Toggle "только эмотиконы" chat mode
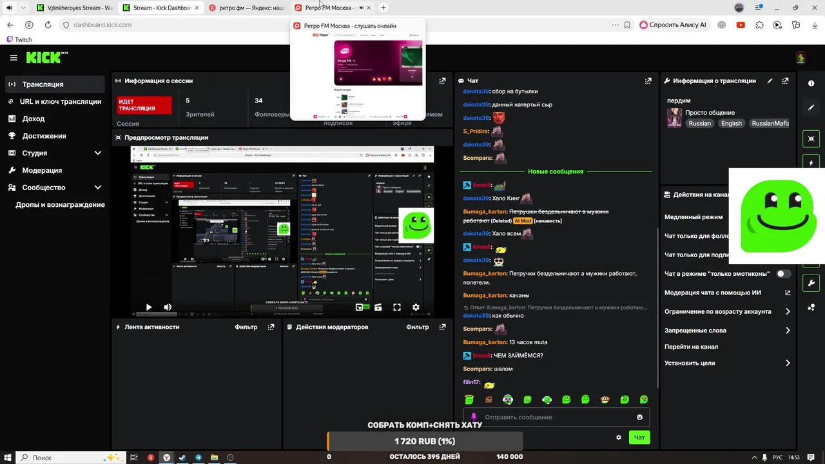The width and height of the screenshot is (825, 464). coord(783,274)
